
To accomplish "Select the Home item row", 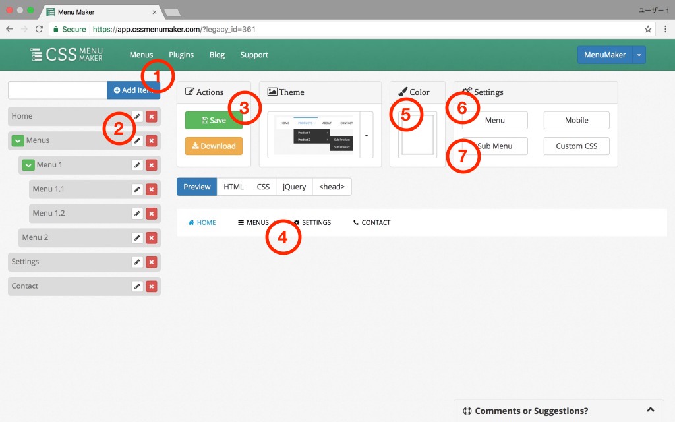I will [x=84, y=117].
